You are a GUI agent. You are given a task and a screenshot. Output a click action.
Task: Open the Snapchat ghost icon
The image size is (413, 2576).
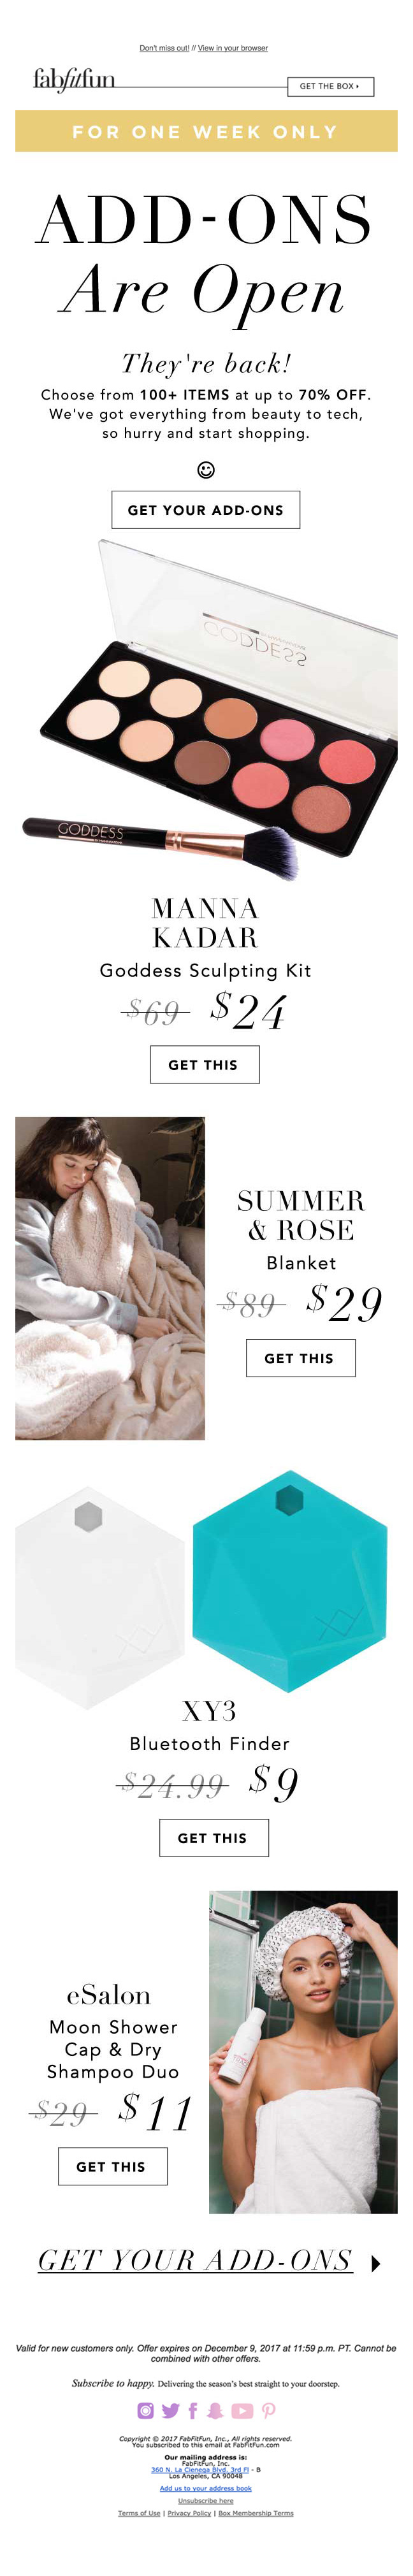[x=215, y=2410]
